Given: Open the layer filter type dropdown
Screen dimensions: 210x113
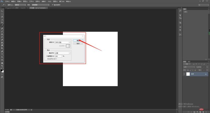Looking at the screenshot, I should 187,64.
